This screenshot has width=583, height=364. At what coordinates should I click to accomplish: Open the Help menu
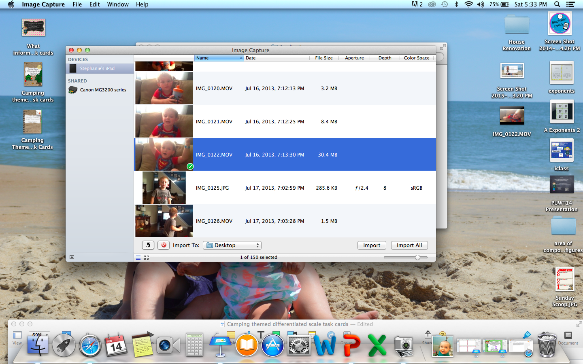coord(142,4)
